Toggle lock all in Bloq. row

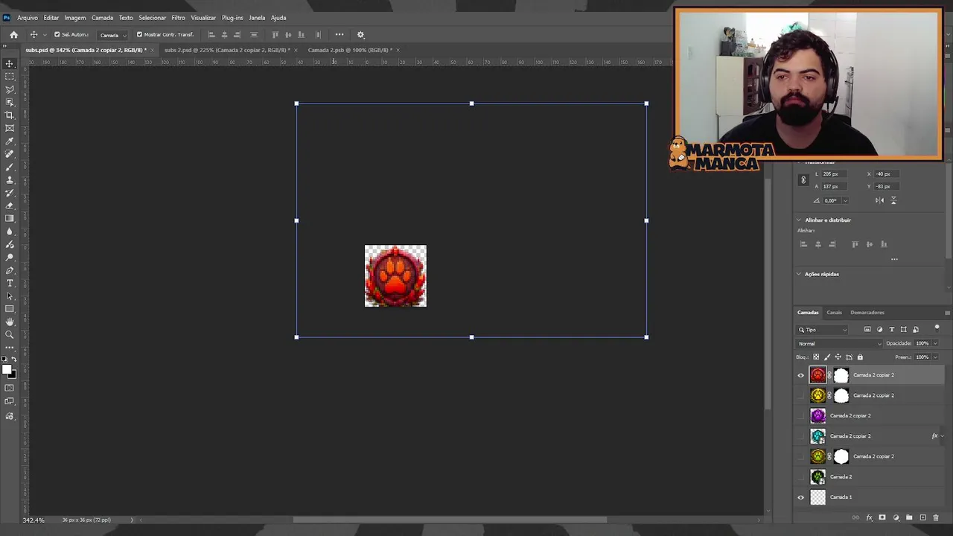860,357
